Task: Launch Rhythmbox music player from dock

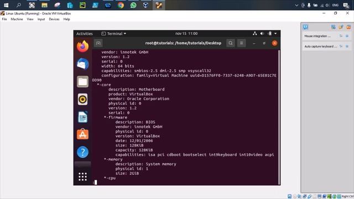Action: (82, 99)
